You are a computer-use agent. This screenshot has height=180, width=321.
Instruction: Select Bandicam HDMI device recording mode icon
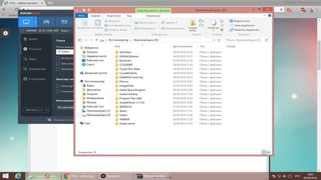[64, 22]
